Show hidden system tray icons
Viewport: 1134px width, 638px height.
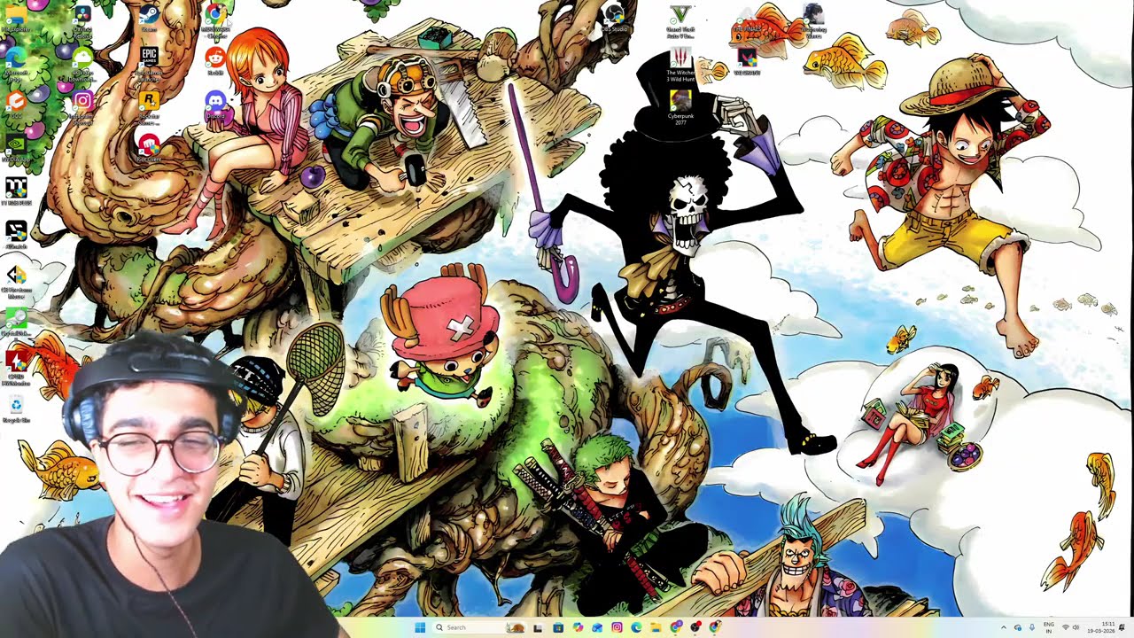point(1004,627)
